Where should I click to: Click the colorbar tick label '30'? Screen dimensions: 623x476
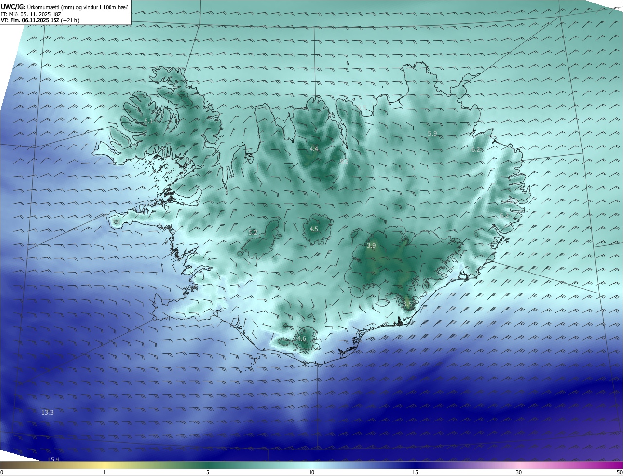tap(519, 472)
